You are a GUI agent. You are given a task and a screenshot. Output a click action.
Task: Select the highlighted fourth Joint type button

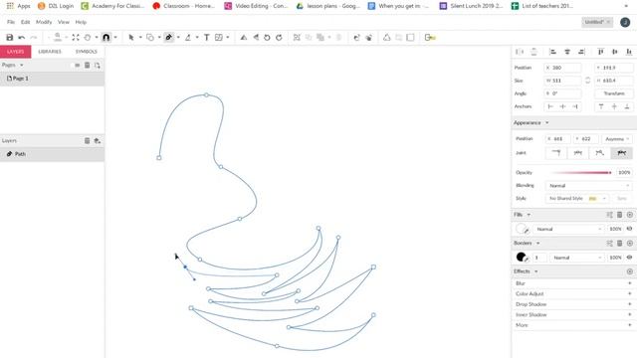click(621, 153)
